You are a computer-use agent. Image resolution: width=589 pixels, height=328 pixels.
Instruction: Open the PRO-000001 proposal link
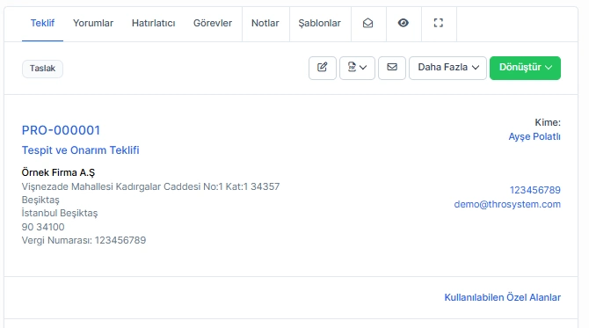click(61, 130)
